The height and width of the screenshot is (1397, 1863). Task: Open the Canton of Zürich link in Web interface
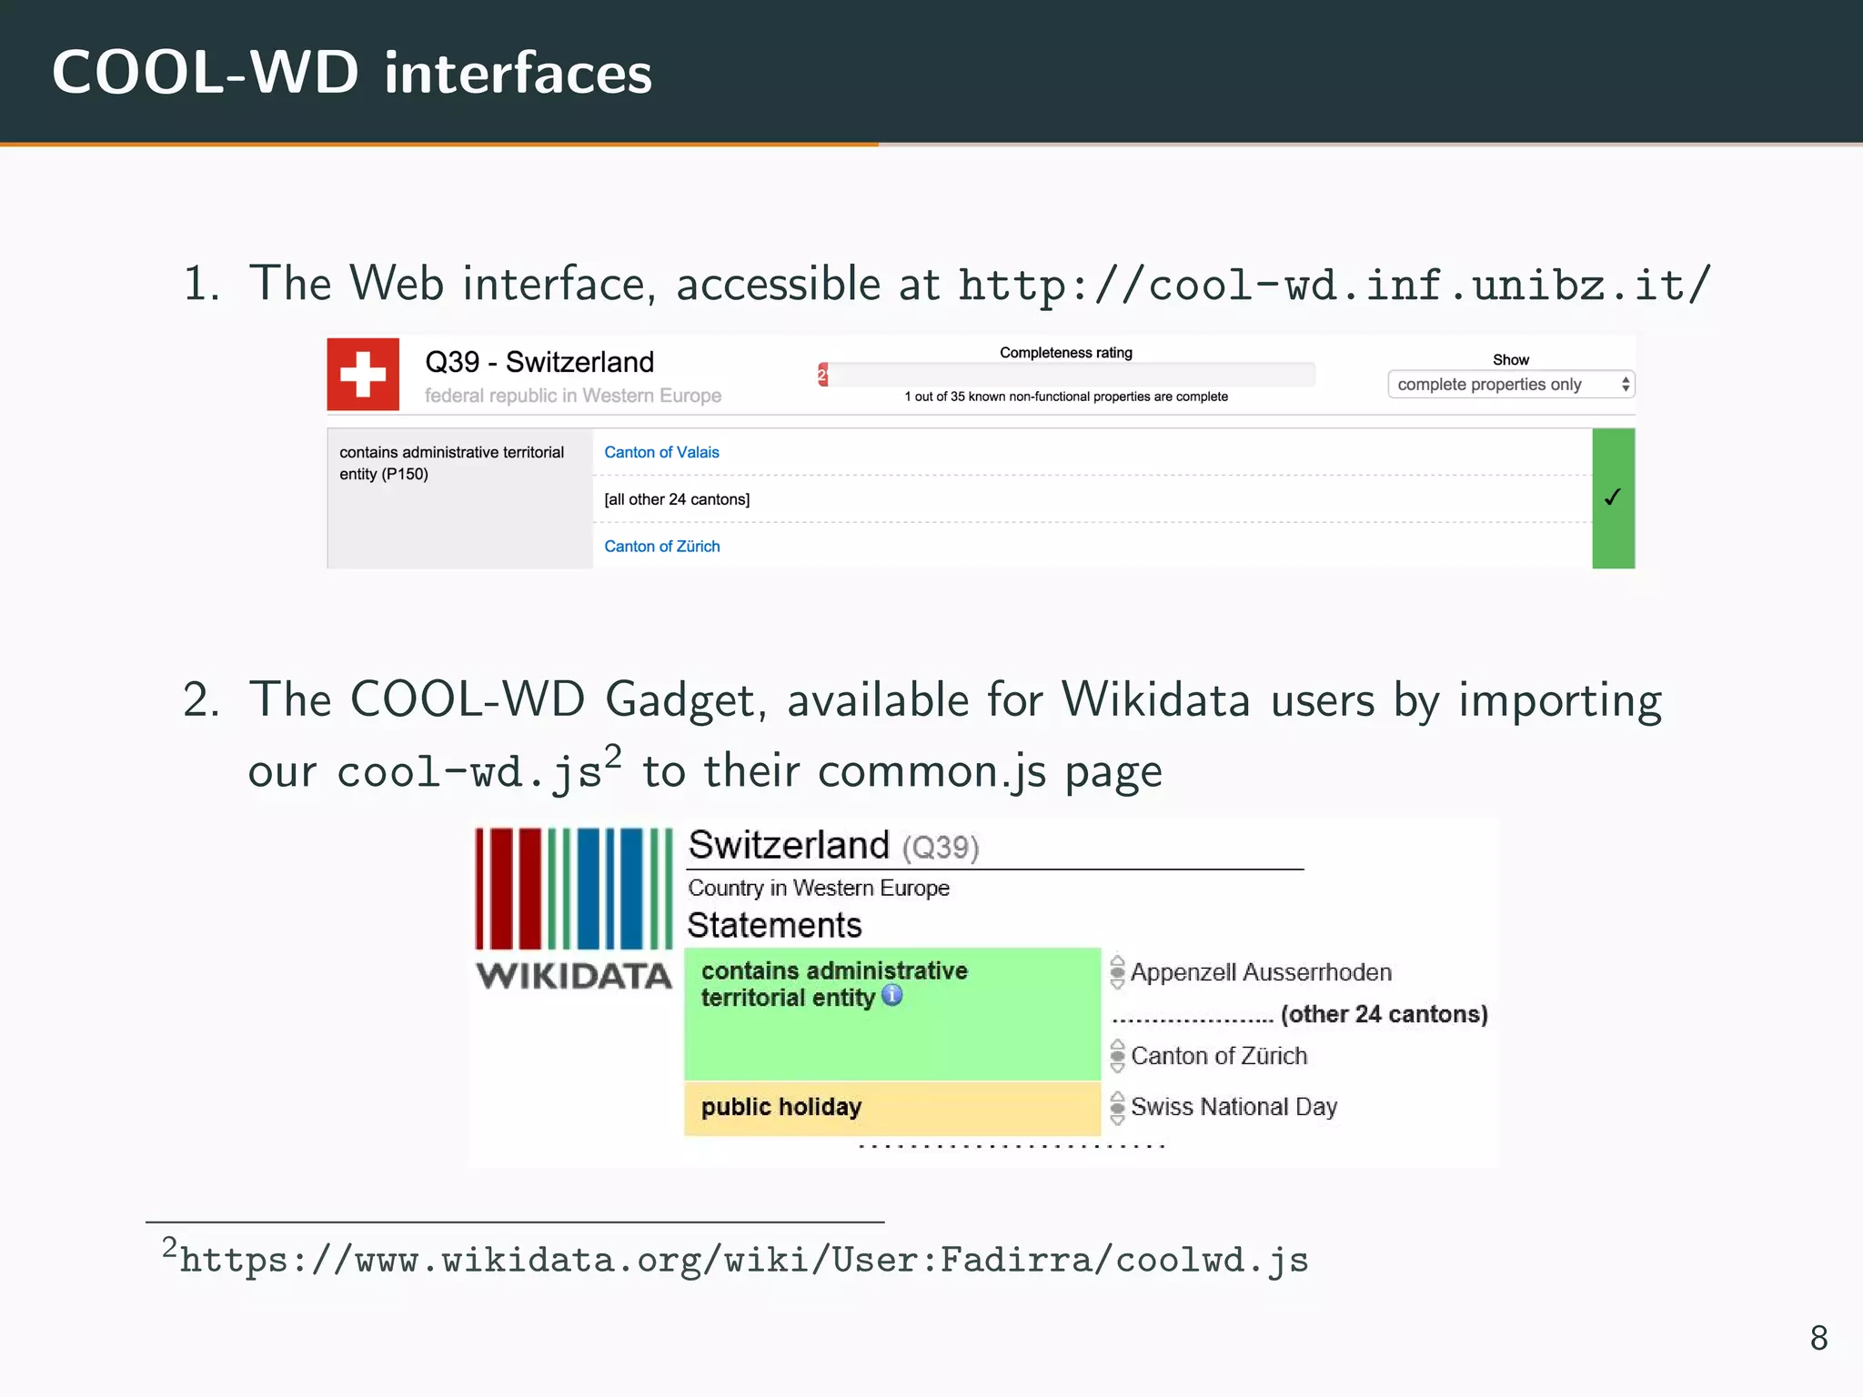coord(661,547)
